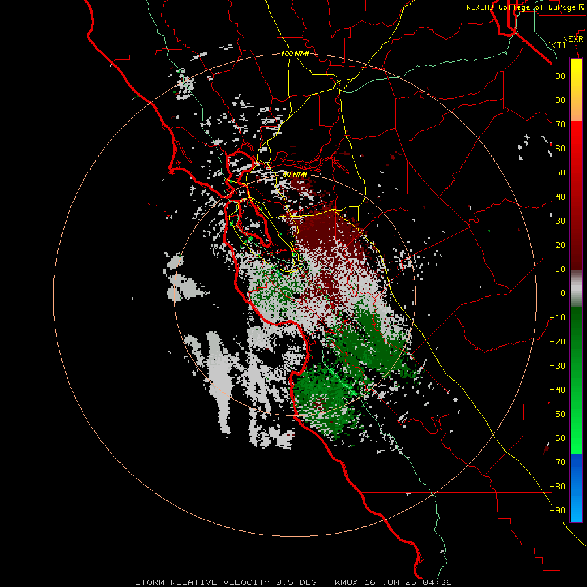Image resolution: width=587 pixels, height=587 pixels.
Task: Select the 60 value on velocity scale
Action: pyautogui.click(x=560, y=148)
